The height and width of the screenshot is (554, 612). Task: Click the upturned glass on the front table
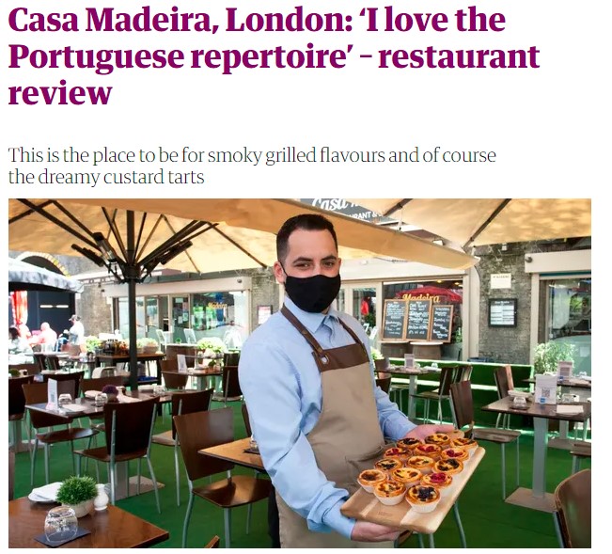tap(60, 524)
